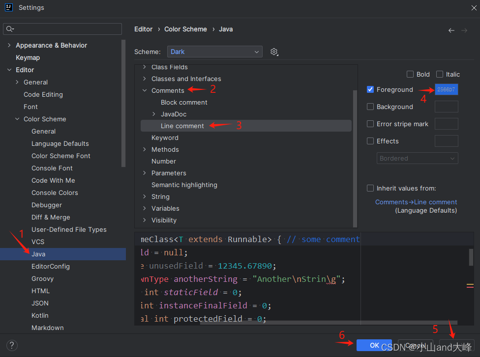Viewport: 480px width, 357px height.
Task: Select Semantic highlighting item
Action: [x=184, y=185]
